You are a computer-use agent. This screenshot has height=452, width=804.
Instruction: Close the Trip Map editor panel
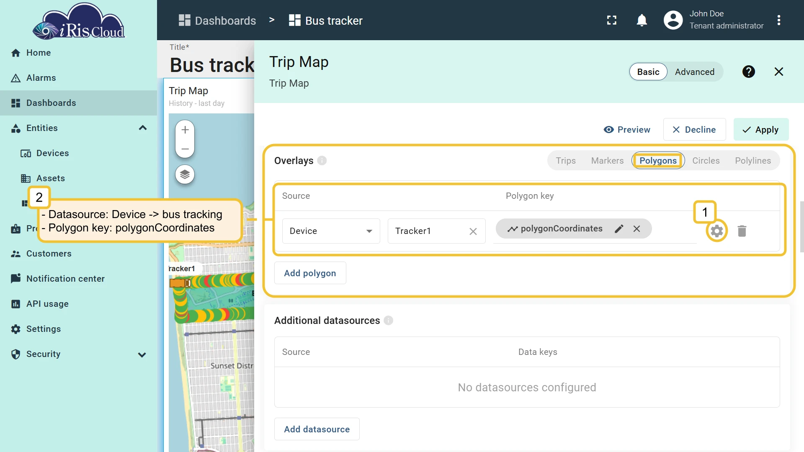tap(778, 72)
